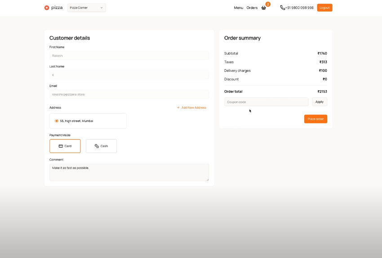Click the Subtotal ₹1740 value
The image size is (382, 258).
click(x=322, y=53)
